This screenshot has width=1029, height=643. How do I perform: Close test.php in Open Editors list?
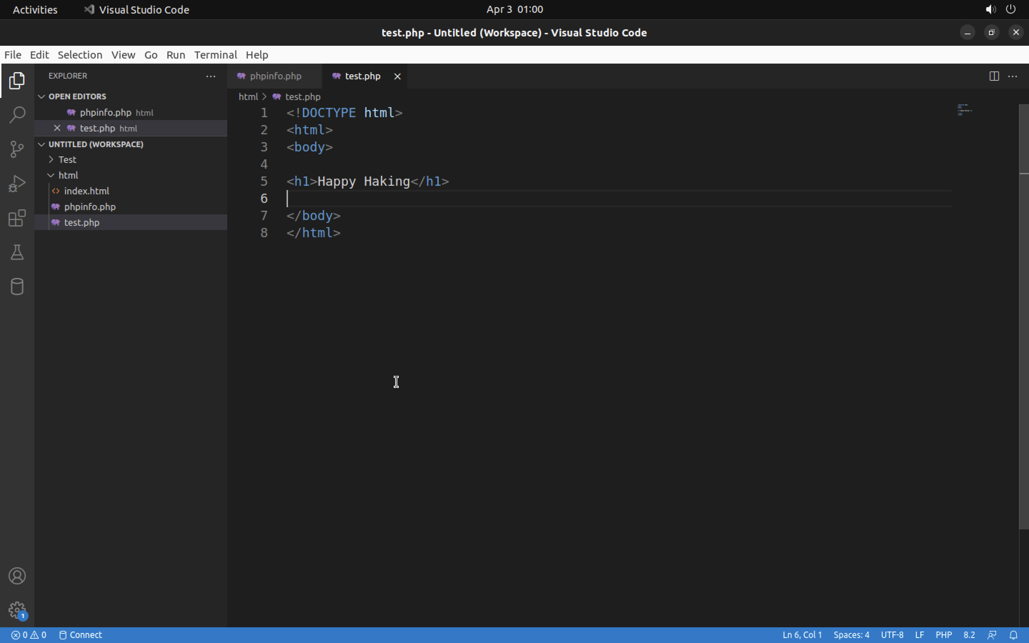[57, 128]
